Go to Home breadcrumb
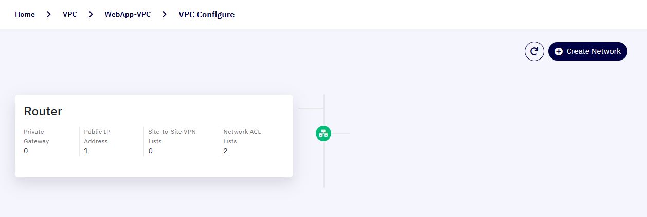647x217 pixels. 25,14
